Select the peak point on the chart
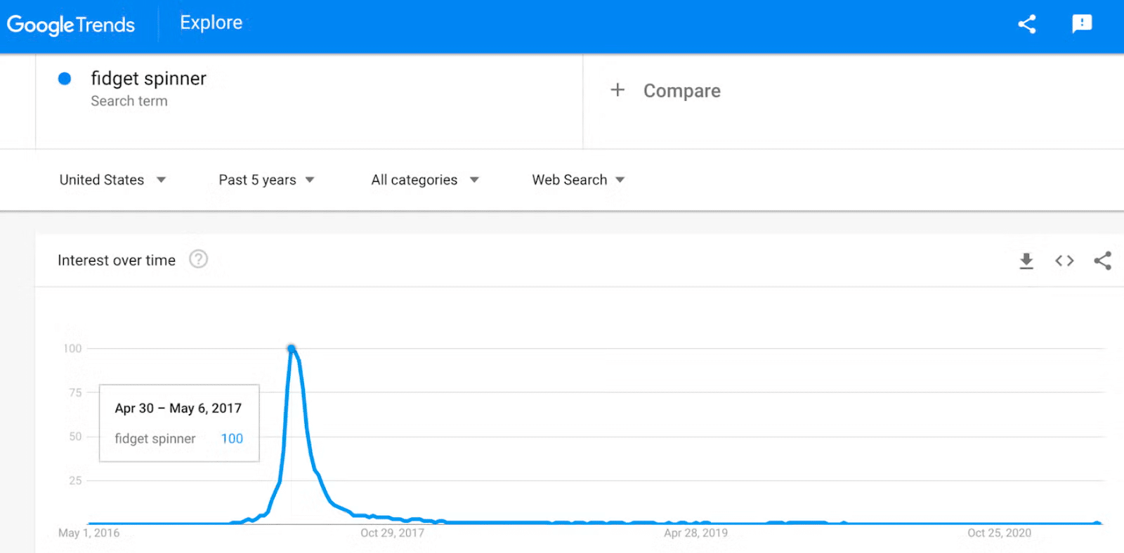 pos(292,349)
